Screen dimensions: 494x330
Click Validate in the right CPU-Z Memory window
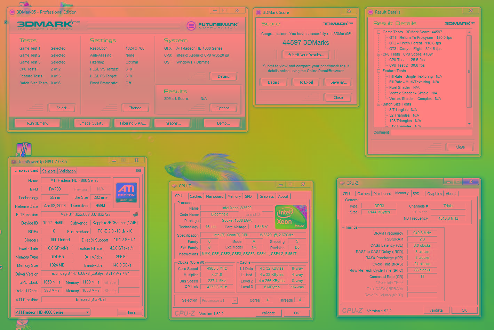point(436,310)
